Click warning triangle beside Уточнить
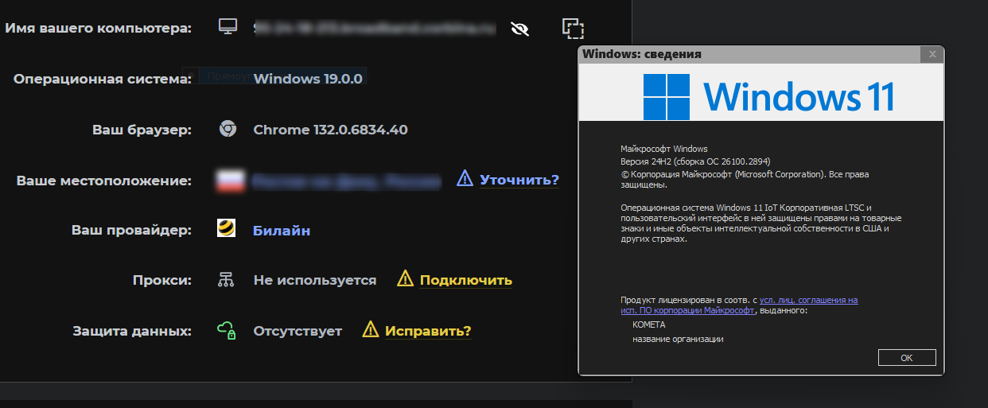Viewport: 988px width, 408px height. tap(465, 179)
